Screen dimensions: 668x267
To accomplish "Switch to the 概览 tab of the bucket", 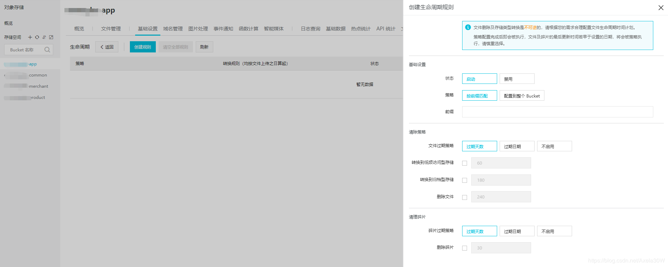I will [x=79, y=29].
